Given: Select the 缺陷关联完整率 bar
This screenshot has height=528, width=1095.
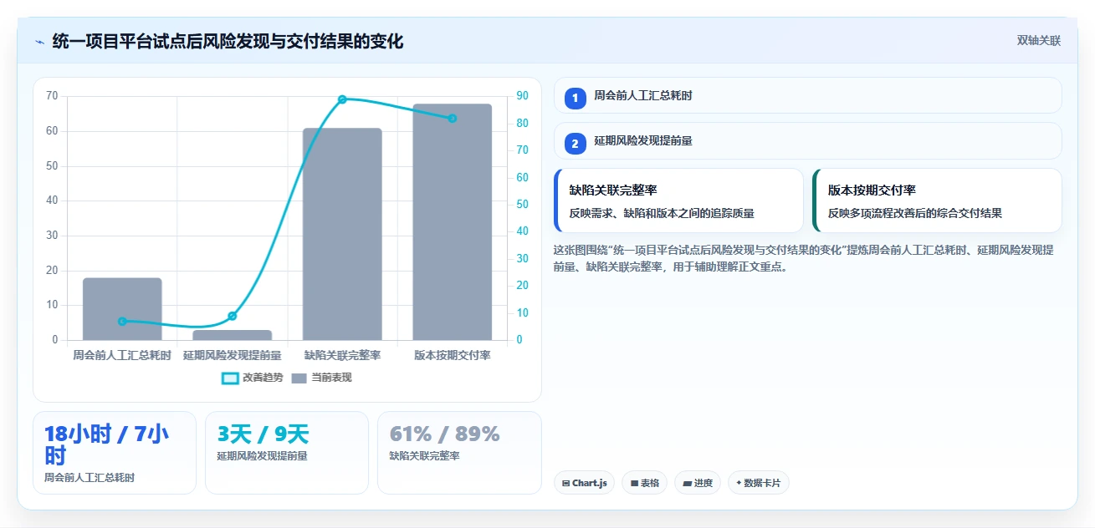Looking at the screenshot, I should click(x=342, y=234).
